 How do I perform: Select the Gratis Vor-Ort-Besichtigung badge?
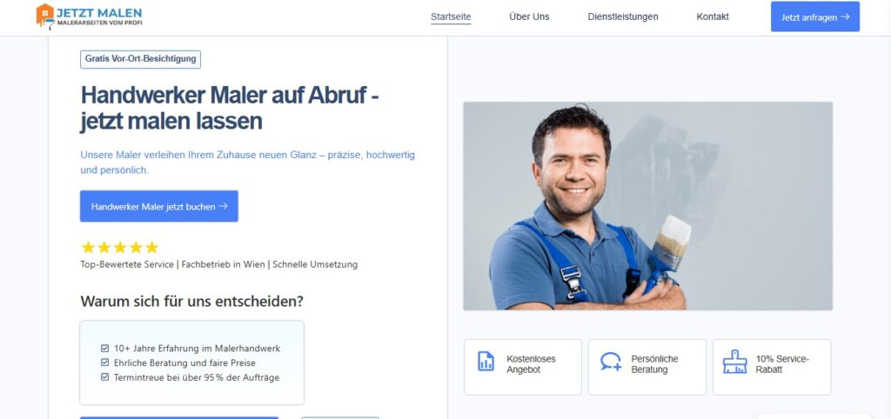click(140, 59)
